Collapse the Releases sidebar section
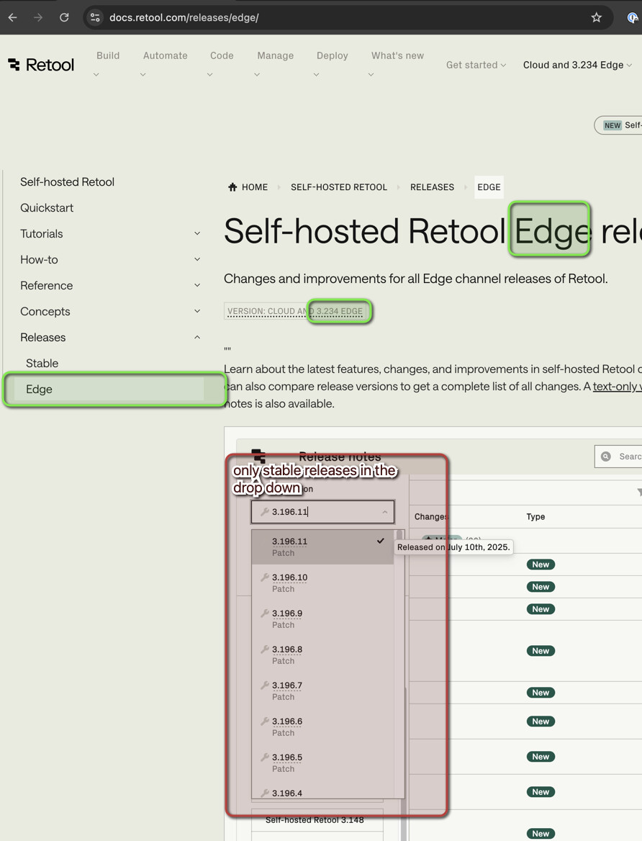 pos(197,337)
